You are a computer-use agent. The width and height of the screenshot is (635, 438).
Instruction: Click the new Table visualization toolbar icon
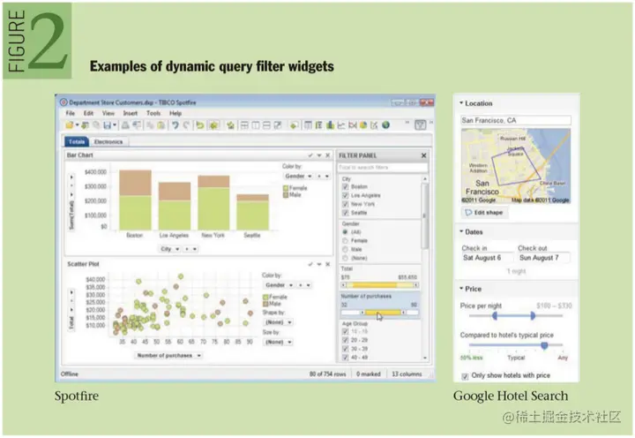point(308,125)
